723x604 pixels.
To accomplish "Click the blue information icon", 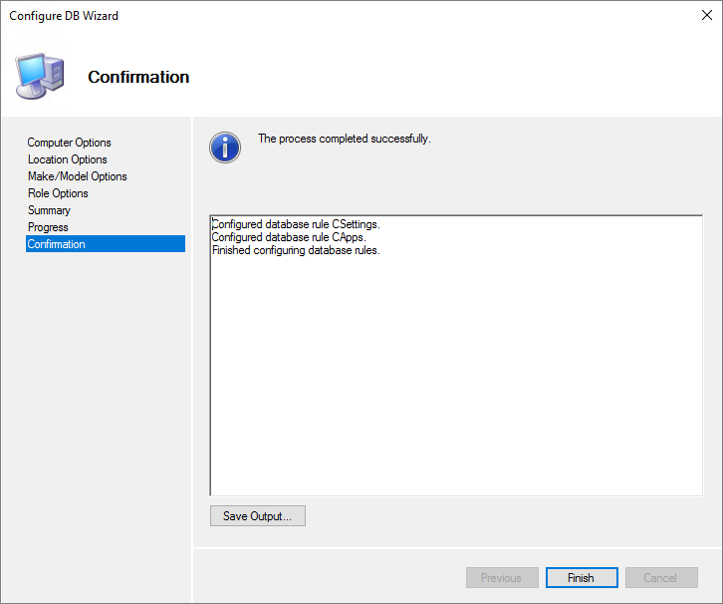I will (225, 148).
